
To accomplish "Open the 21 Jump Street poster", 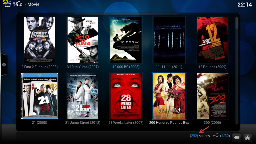I will pos(83,96).
